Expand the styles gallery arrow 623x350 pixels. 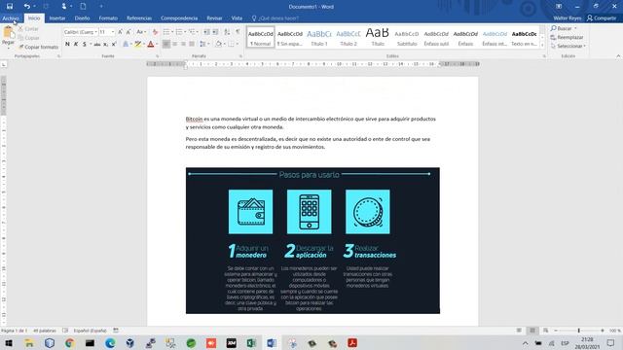click(542, 47)
